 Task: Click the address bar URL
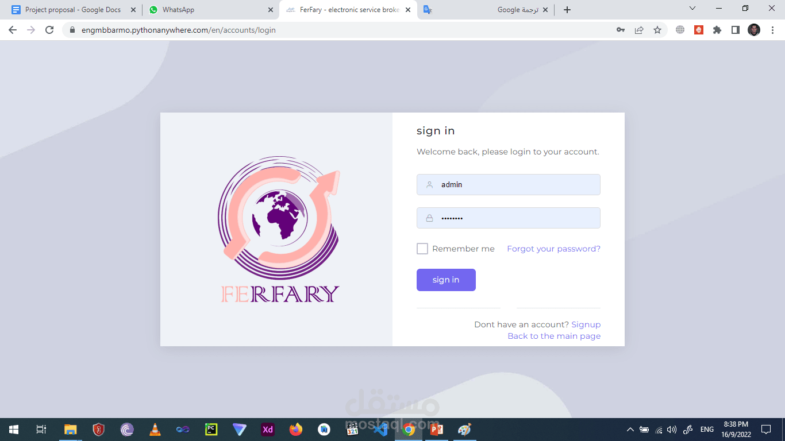179,30
